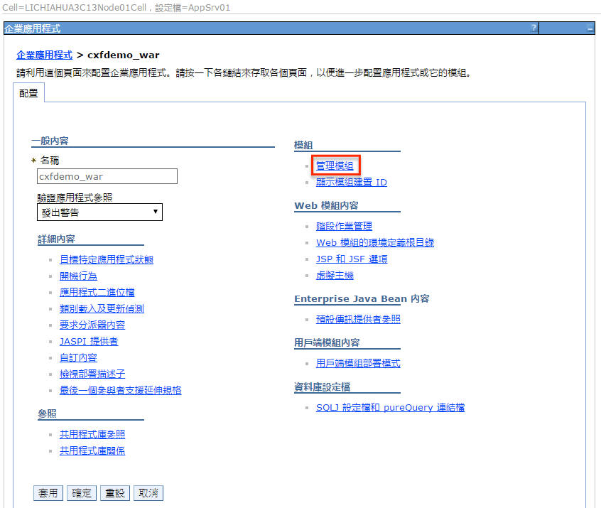
Task: Open SQLJ 設定檔和 pureQuery 連結檔 link
Action: click(390, 408)
